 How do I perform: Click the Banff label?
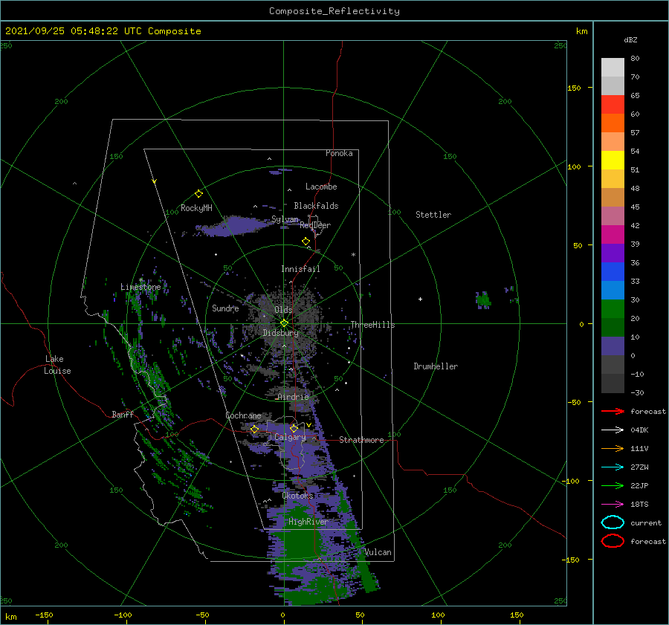click(123, 414)
